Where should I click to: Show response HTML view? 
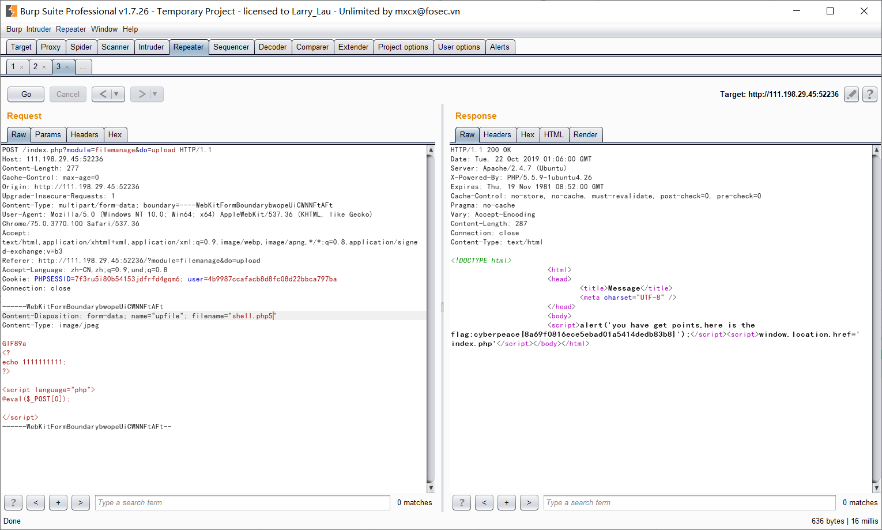click(x=554, y=134)
